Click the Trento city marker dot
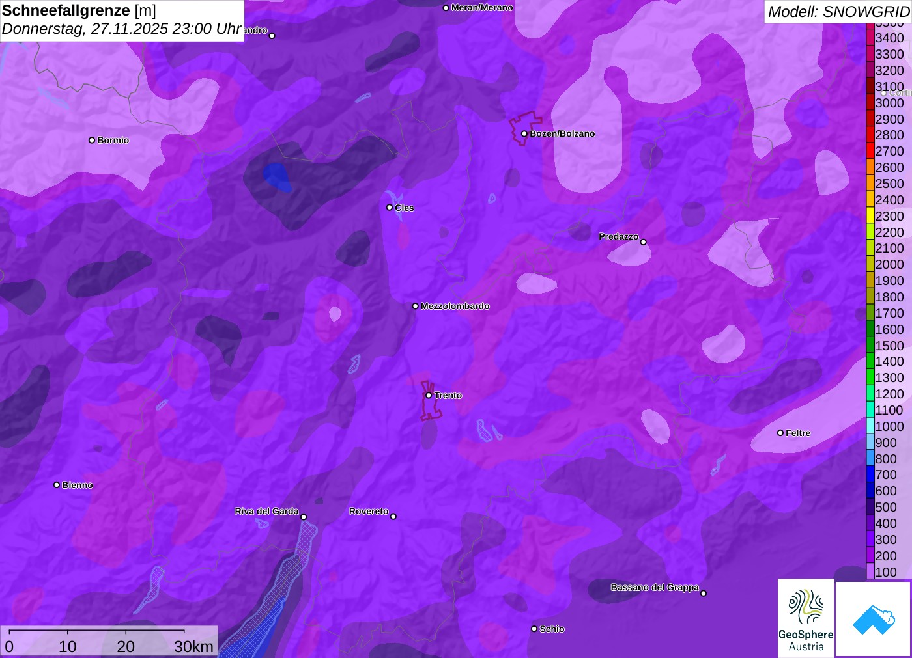 pos(429,395)
